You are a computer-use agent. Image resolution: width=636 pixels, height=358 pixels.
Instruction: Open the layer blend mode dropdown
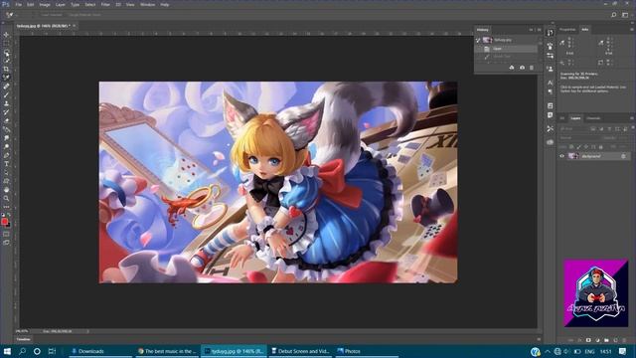click(x=578, y=138)
